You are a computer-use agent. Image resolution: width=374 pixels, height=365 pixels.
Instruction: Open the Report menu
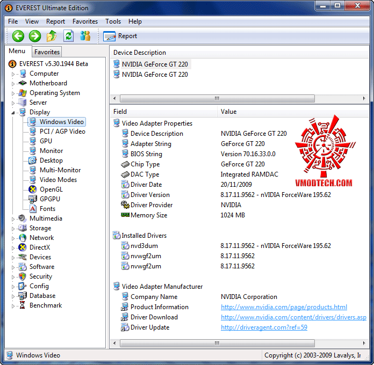click(x=55, y=21)
